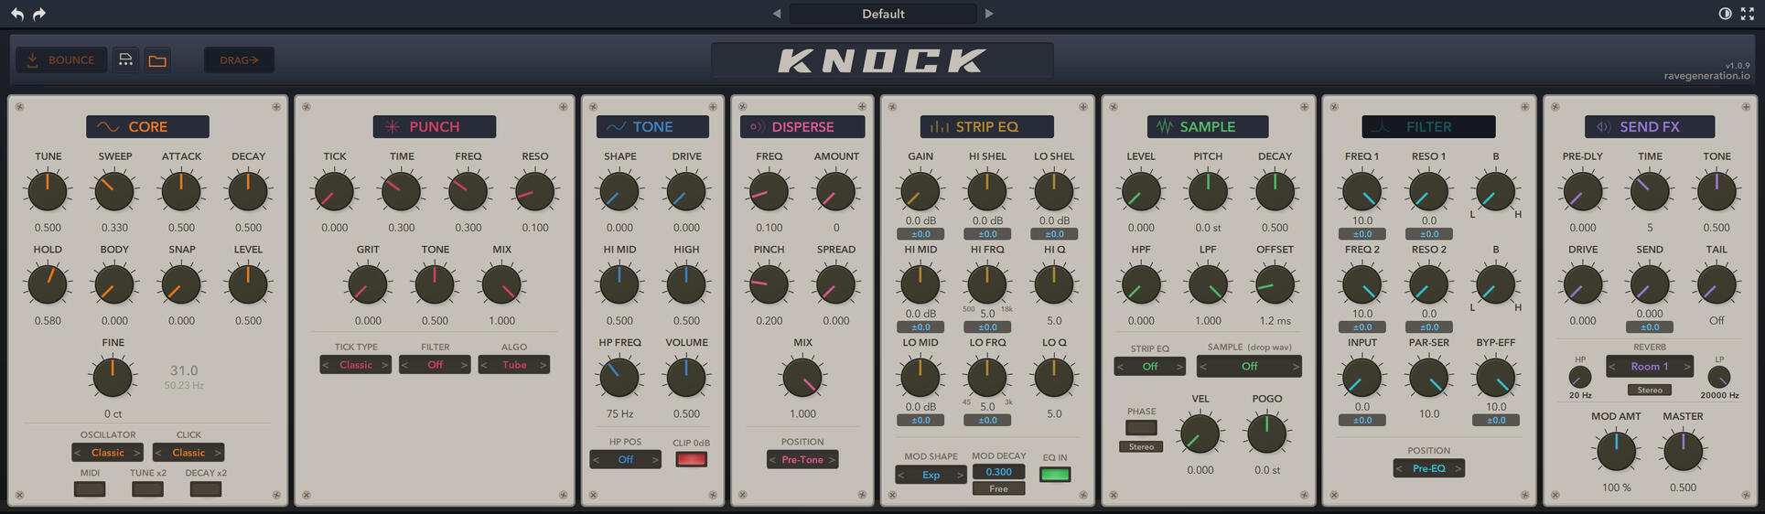Toggle the CLIP 0dB red button
Viewport: 1765px width, 514px height.
[691, 459]
